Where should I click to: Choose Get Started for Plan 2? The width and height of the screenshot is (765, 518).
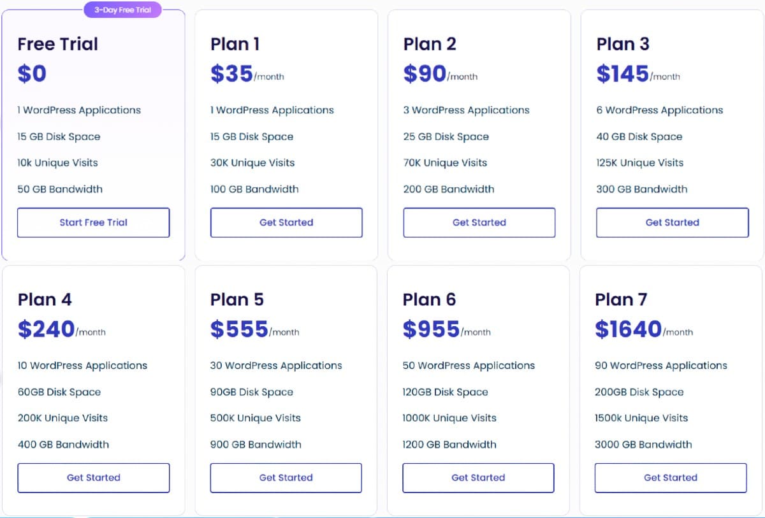[x=479, y=222]
